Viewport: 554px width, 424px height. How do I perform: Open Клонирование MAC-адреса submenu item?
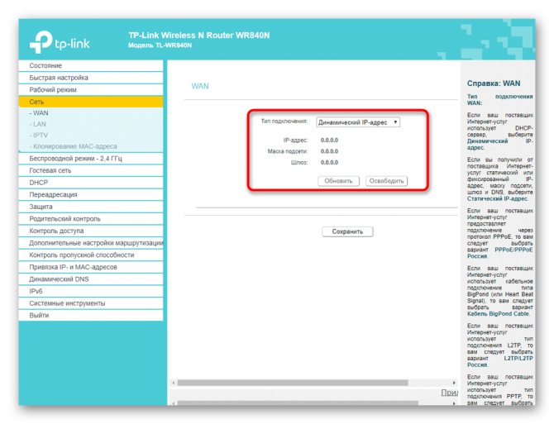[x=73, y=146]
